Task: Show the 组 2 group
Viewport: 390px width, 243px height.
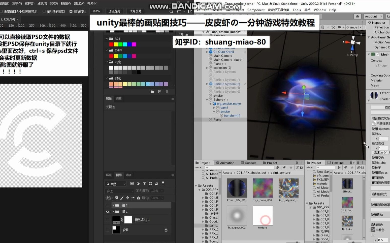Action: point(107,205)
